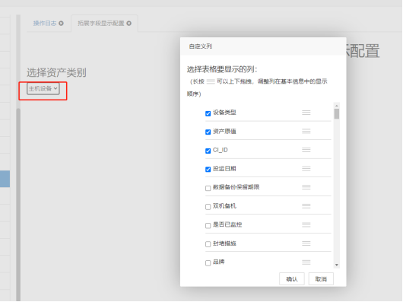
Task: Click the 自定义列 dialog title
Action: click(x=201, y=46)
